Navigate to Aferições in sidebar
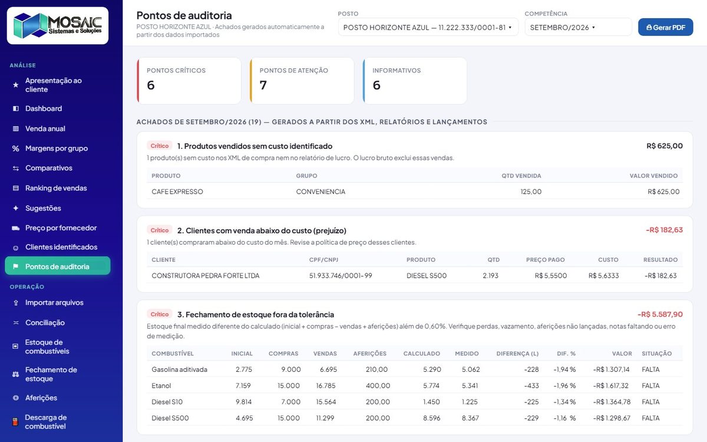 [58, 398]
